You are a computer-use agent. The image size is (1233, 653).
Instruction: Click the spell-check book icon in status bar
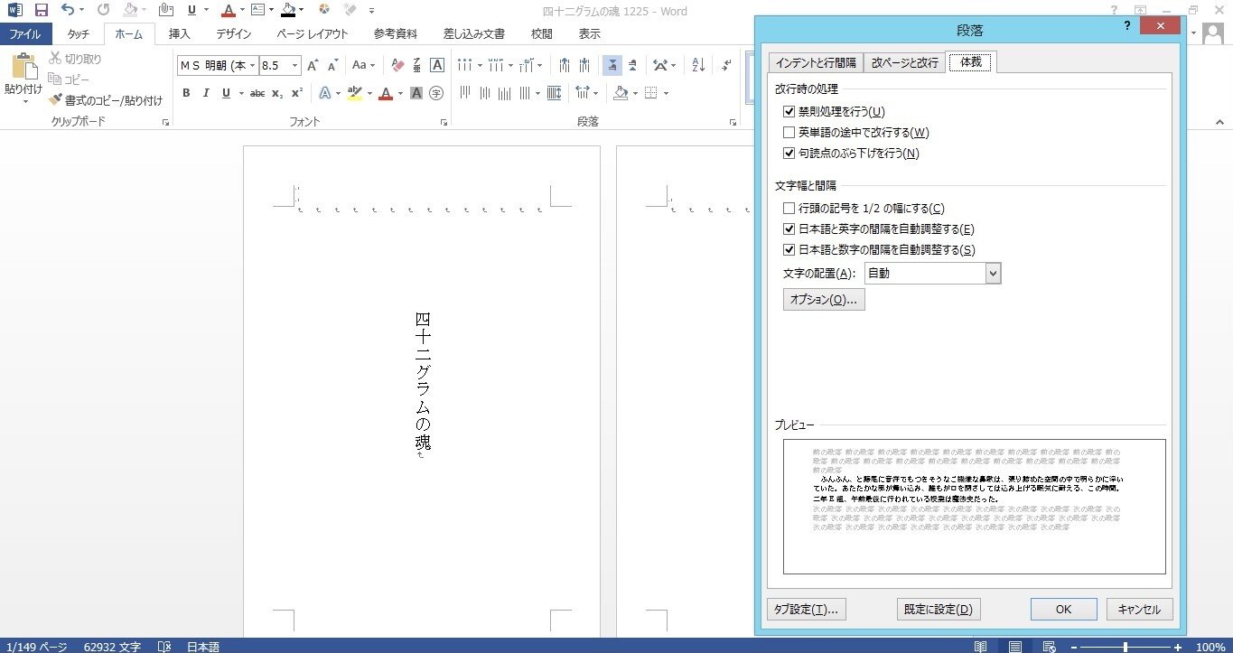(x=164, y=647)
